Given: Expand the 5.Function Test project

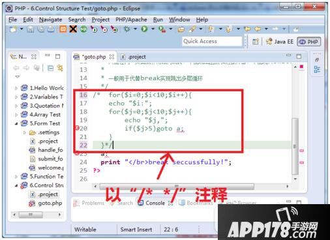Looking at the screenshot, I should click(x=16, y=177).
